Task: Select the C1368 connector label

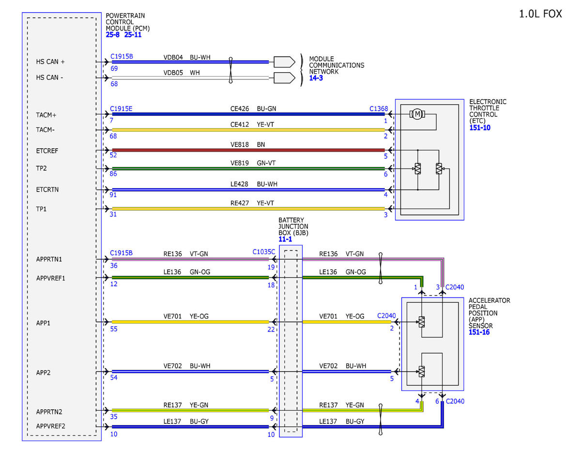Action: (379, 109)
